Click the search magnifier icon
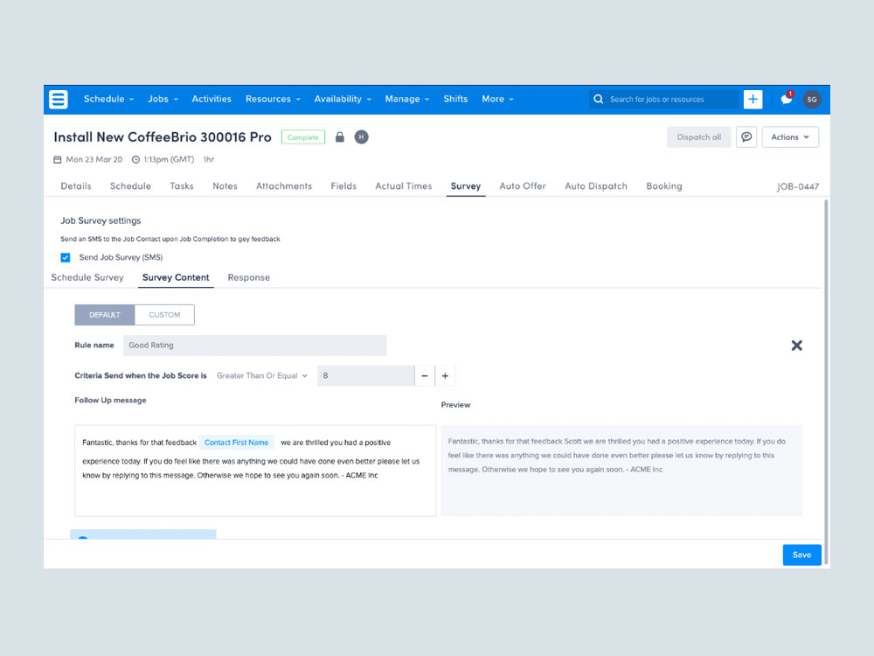 [598, 100]
